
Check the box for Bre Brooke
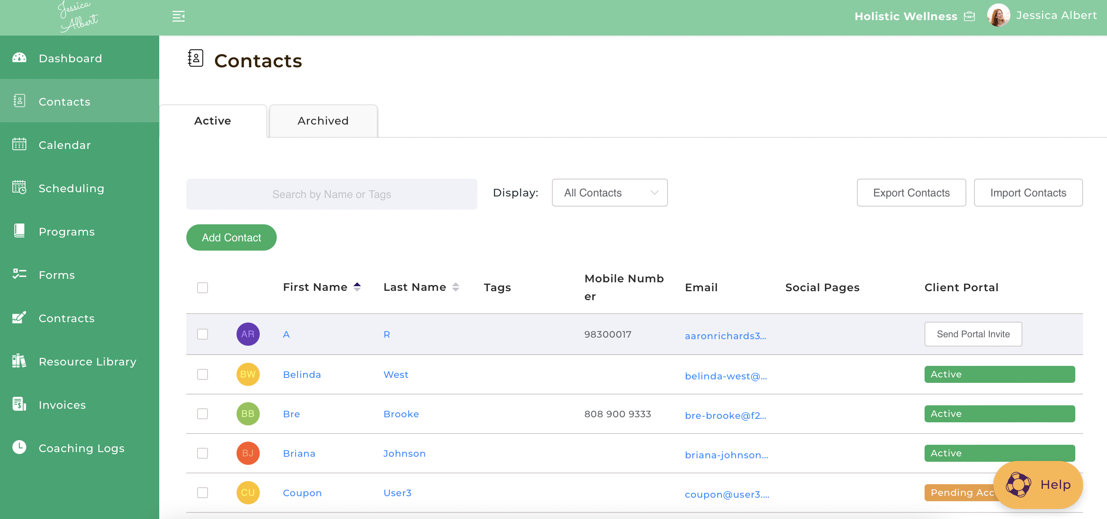click(203, 414)
